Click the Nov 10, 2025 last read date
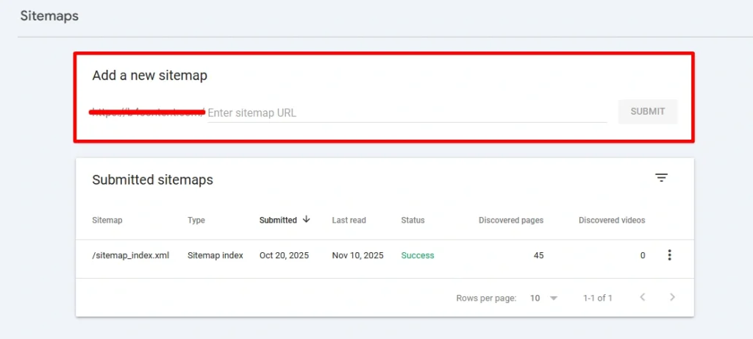 357,256
